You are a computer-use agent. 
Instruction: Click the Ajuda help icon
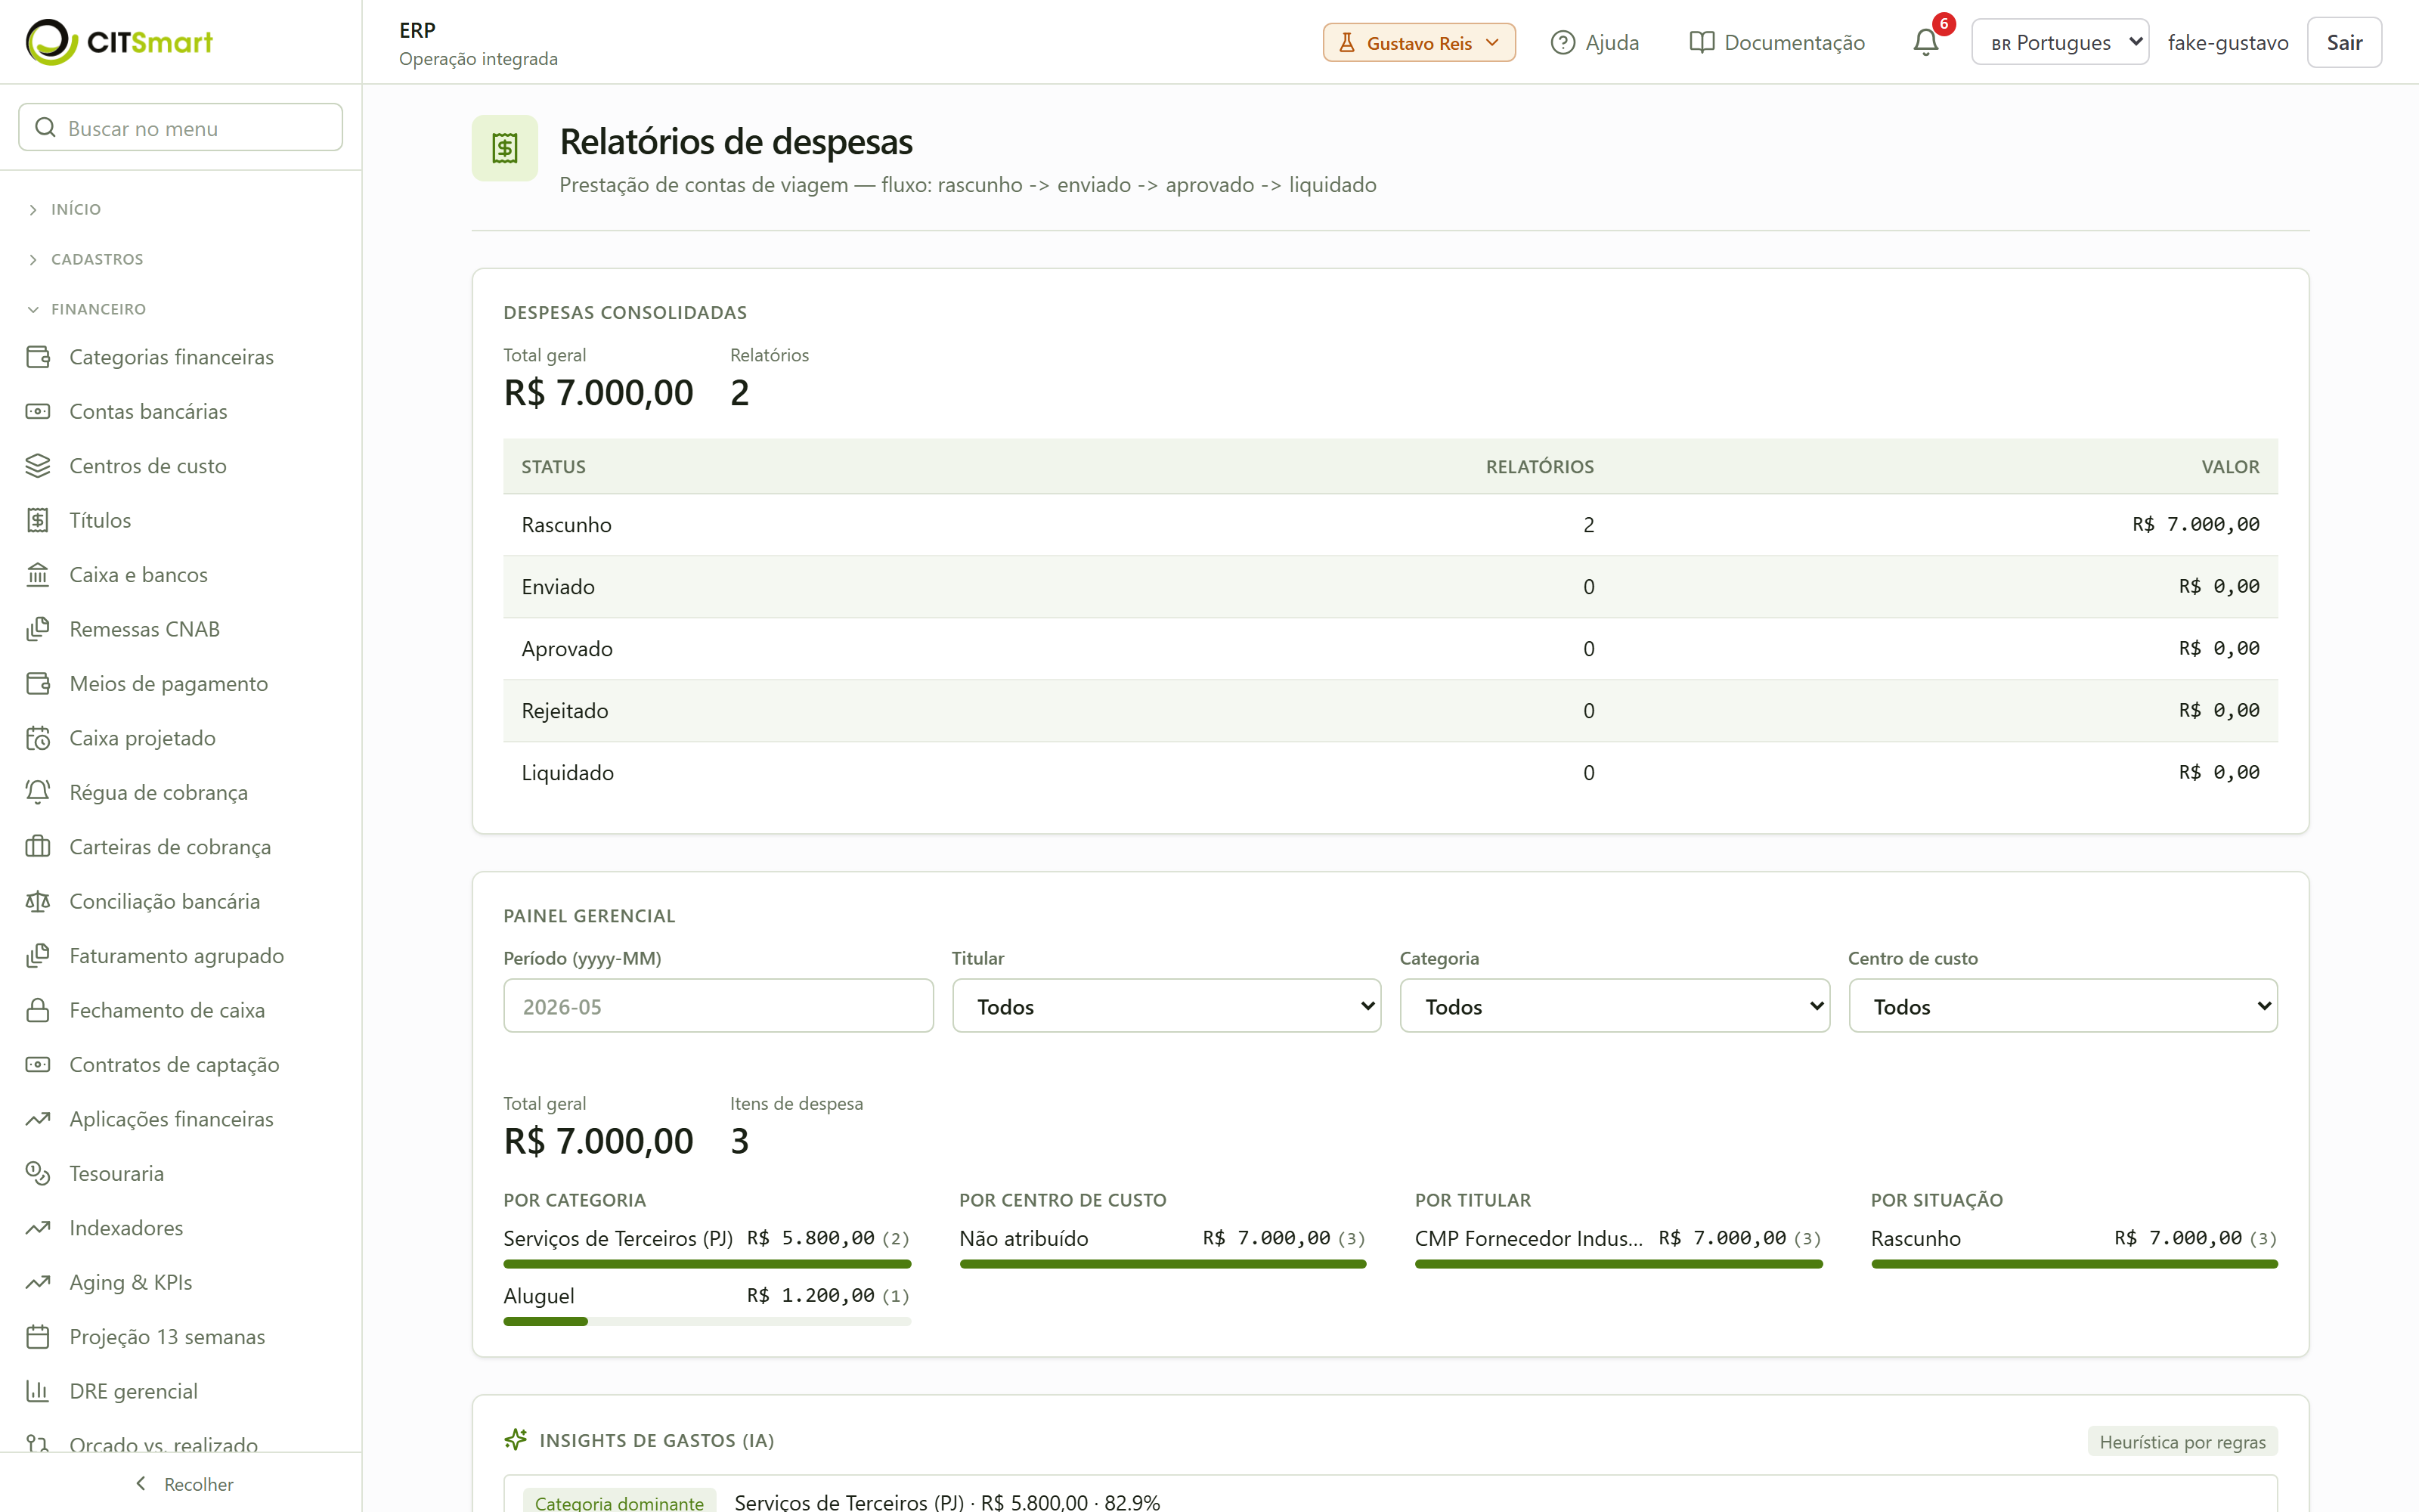click(x=1563, y=42)
